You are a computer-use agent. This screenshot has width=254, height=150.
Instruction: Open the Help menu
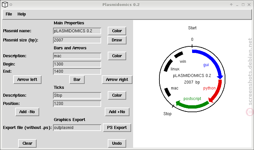(22, 14)
